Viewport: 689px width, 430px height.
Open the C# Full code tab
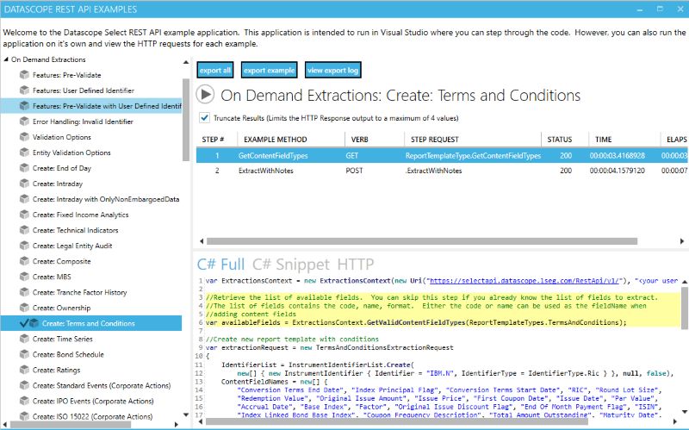coord(220,264)
